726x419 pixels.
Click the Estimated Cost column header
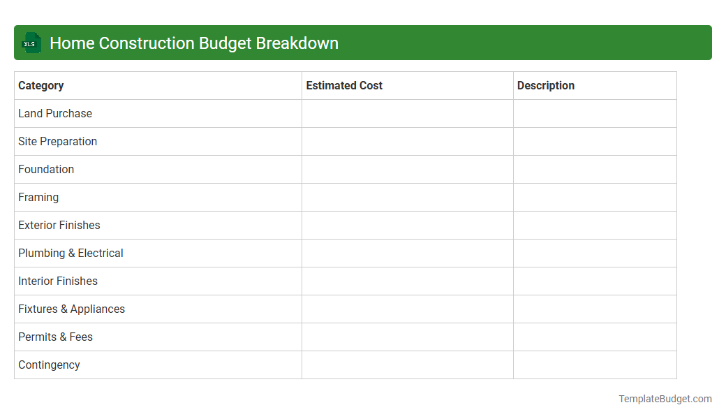(344, 85)
